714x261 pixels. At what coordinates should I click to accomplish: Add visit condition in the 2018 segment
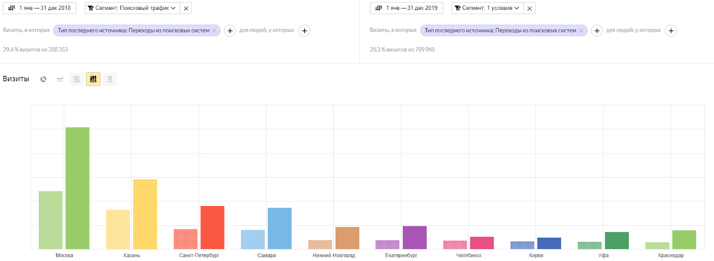(230, 31)
